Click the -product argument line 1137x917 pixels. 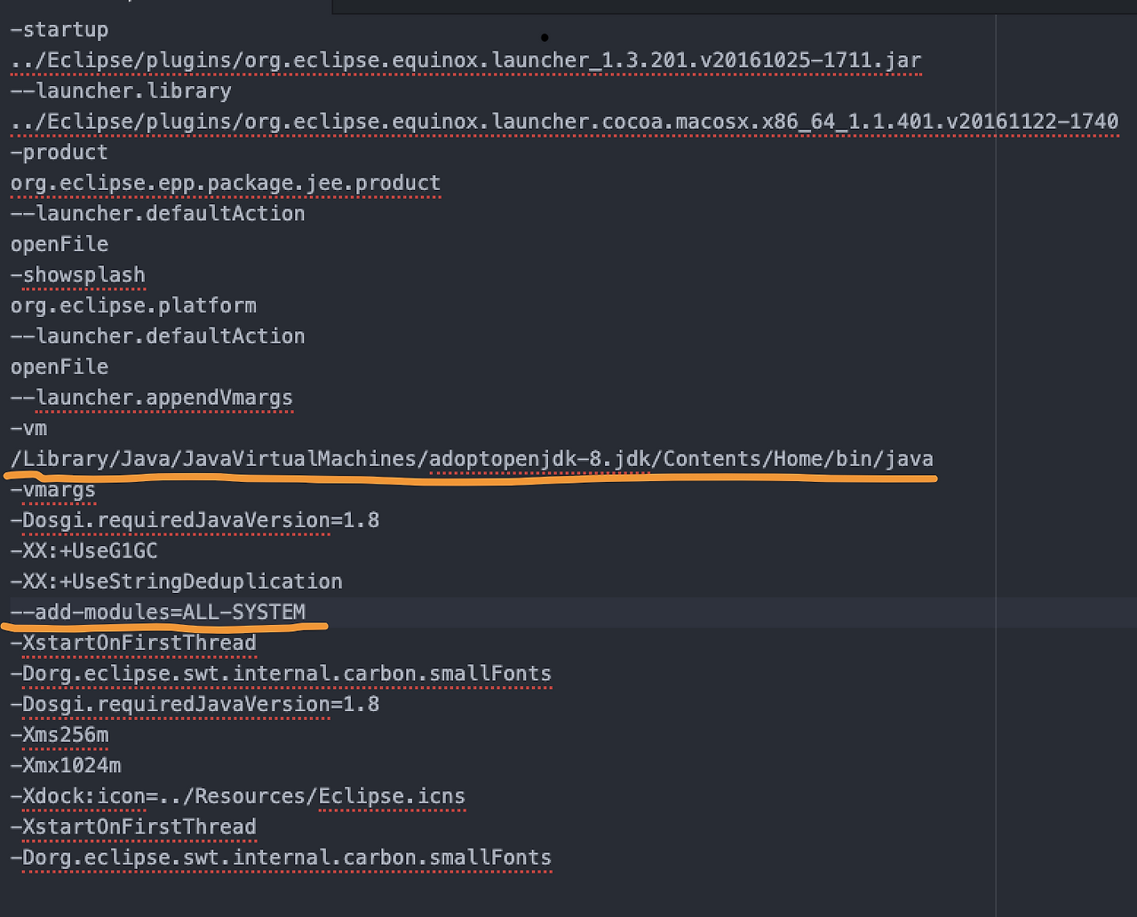59,152
